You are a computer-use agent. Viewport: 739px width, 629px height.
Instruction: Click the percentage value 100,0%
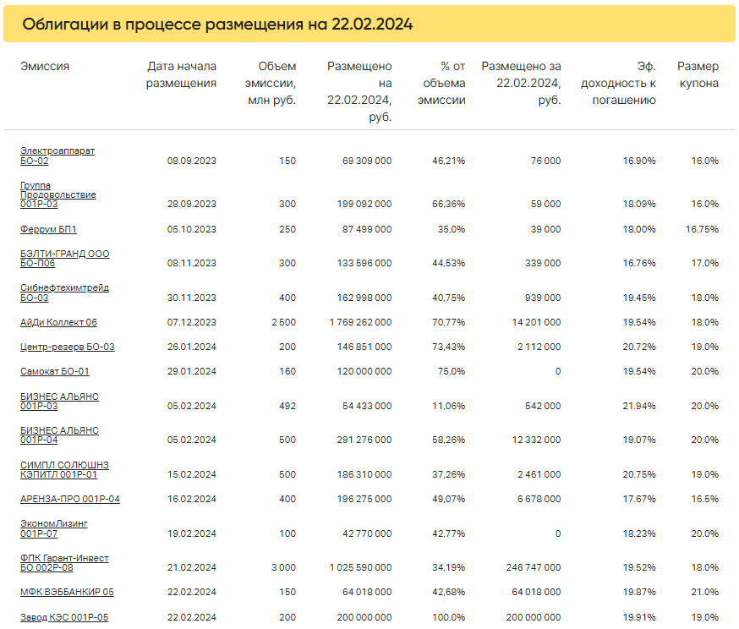[x=449, y=617]
